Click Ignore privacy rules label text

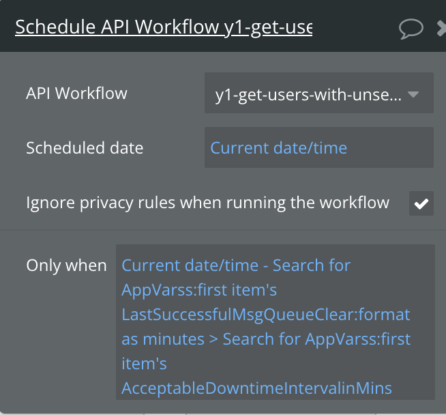tap(207, 203)
